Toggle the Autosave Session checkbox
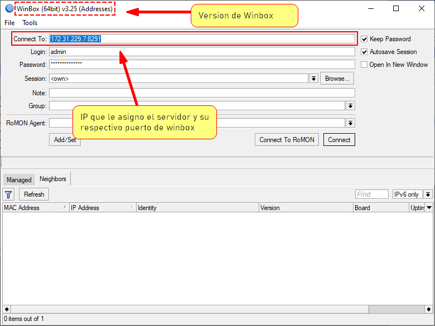This screenshot has width=435, height=326. point(364,52)
